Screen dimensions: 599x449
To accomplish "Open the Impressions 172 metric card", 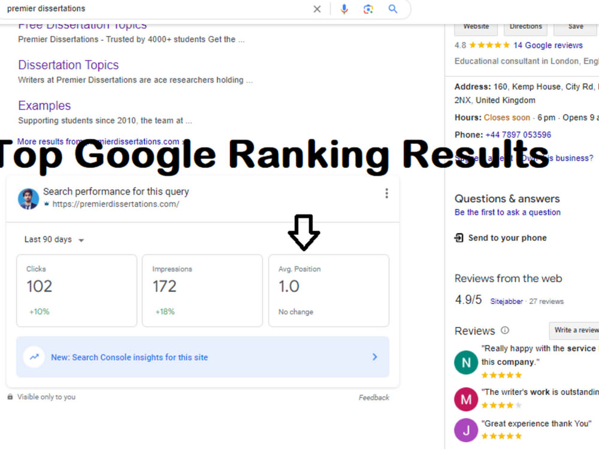I will [202, 290].
